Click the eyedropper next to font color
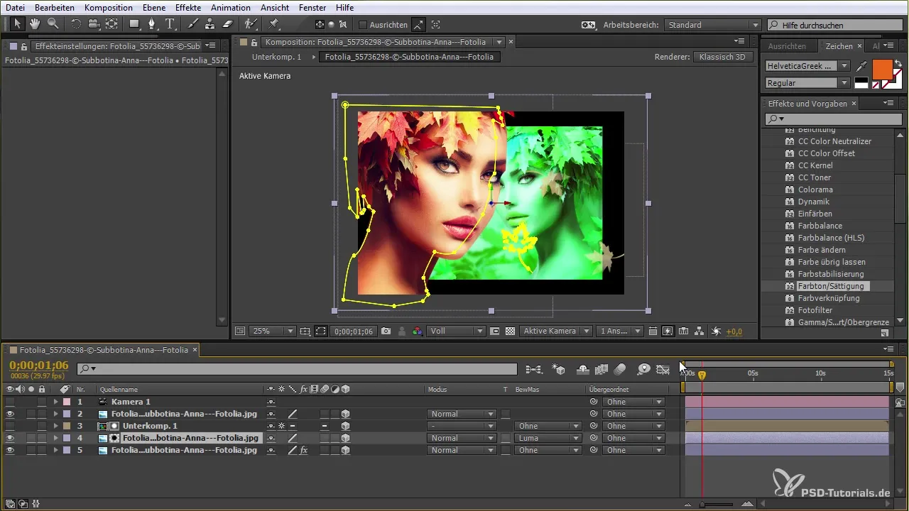Screen dimensions: 909x511 pos(861,66)
